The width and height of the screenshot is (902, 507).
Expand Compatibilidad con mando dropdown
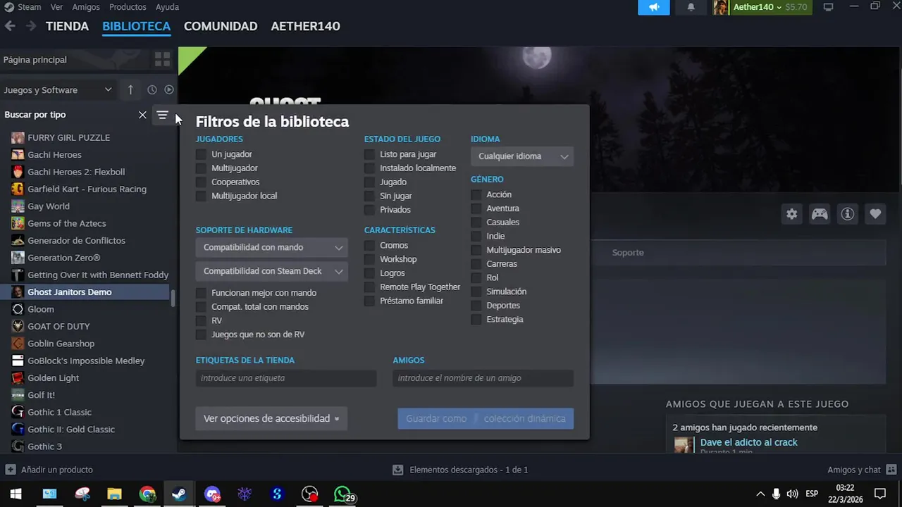pos(271,247)
